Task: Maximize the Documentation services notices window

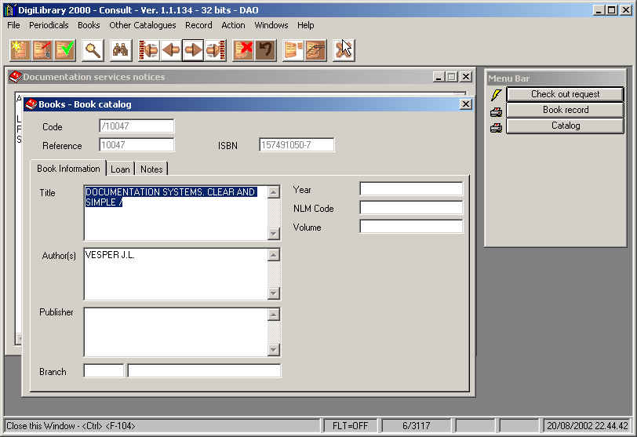Action: (x=451, y=77)
